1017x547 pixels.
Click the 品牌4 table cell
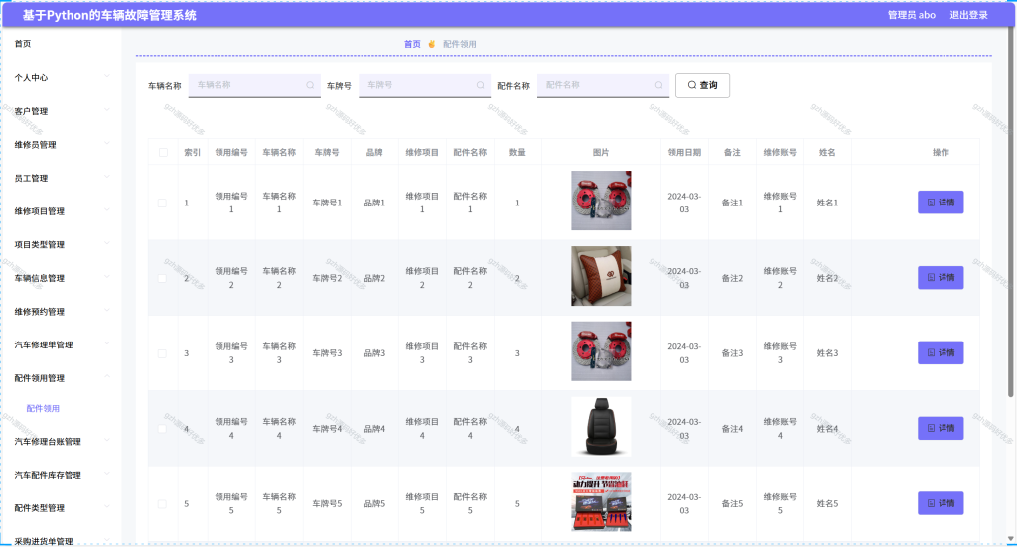pos(374,429)
